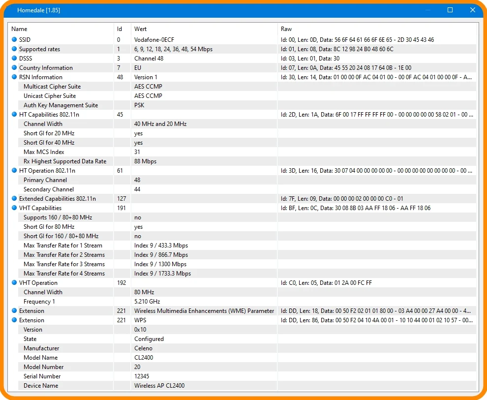The width and height of the screenshot is (487, 400).
Task: Click the Model Name value CL2400
Action: pyautogui.click(x=144, y=358)
